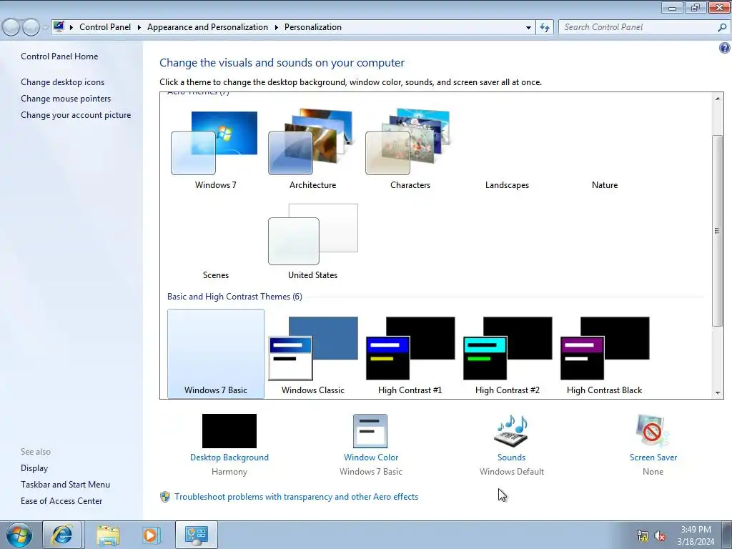Open the recent pages dropdown arrow
Screen dimensions: 732x549
(x=45, y=28)
